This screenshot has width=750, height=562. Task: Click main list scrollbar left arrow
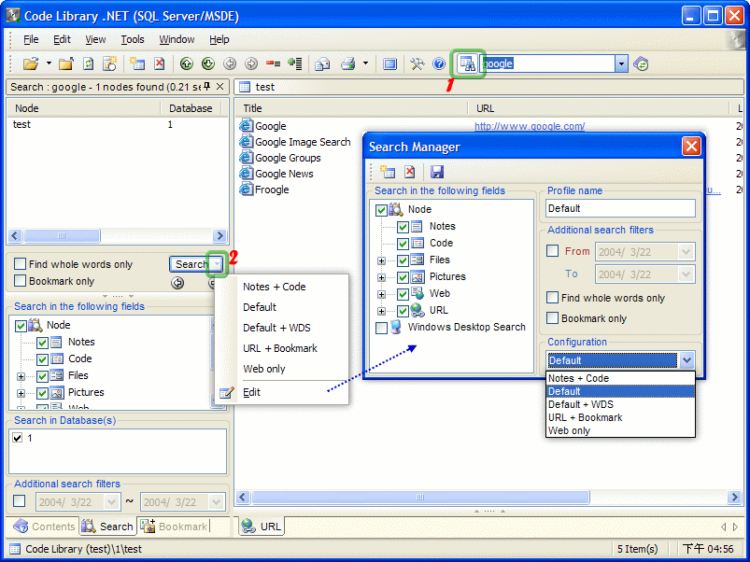click(x=243, y=498)
